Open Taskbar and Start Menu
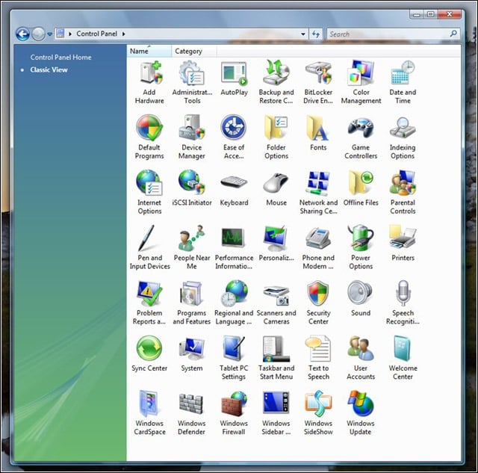The width and height of the screenshot is (478, 473). click(x=276, y=358)
